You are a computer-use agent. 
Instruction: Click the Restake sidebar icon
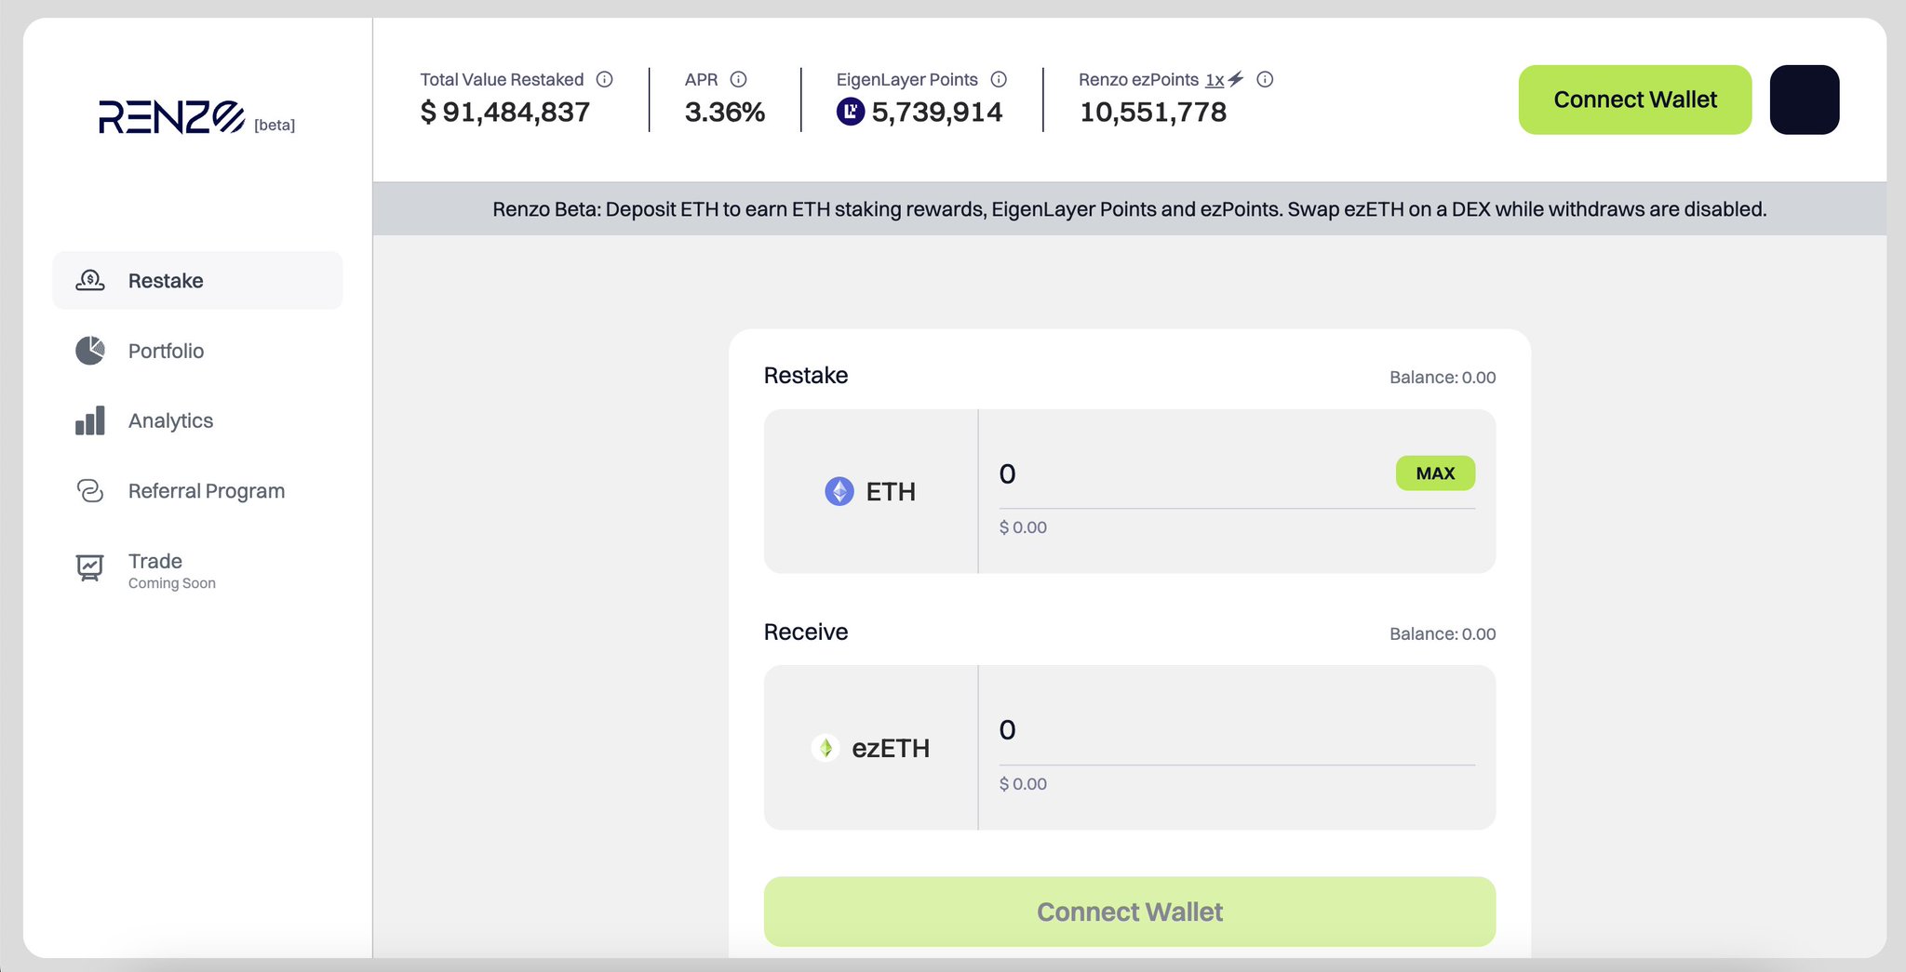(x=90, y=280)
